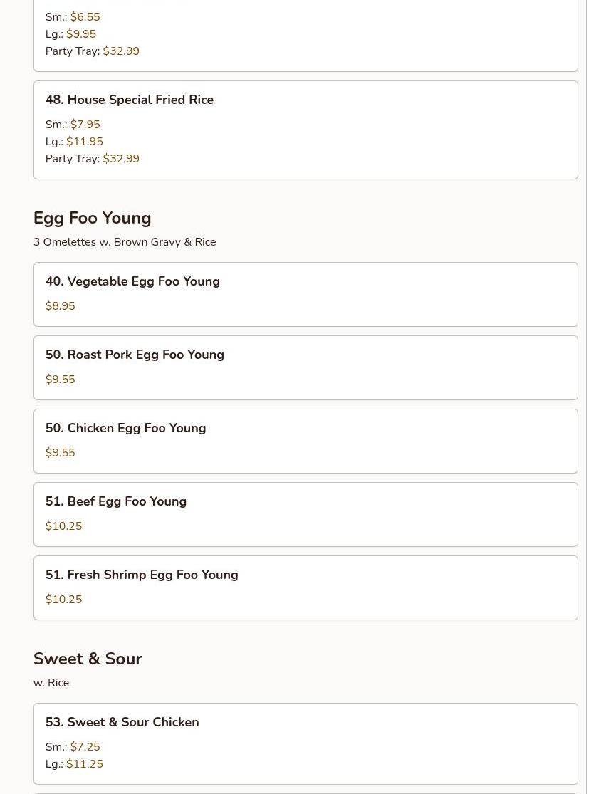Open Vegetable Egg Foo Young item
The width and height of the screenshot is (601, 794).
[132, 282]
